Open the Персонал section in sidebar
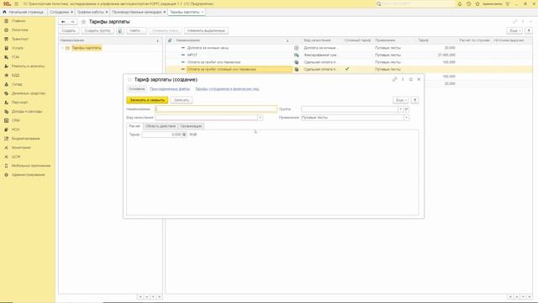The height and width of the screenshot is (303, 538). coord(19,103)
